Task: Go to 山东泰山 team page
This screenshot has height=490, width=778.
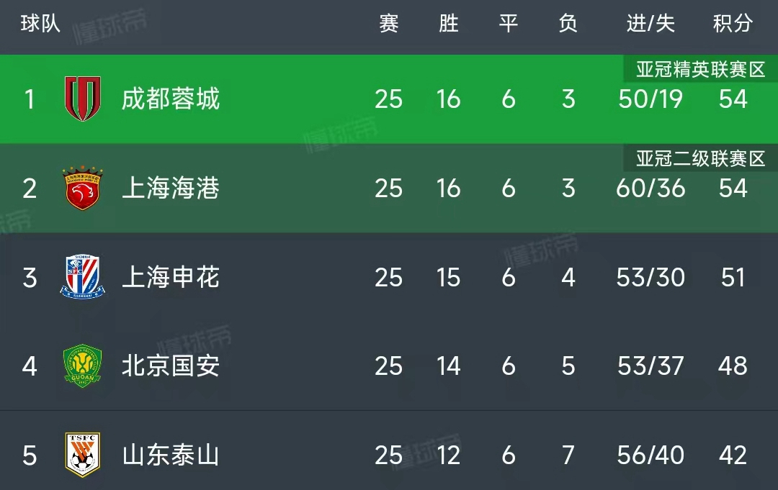Action: coord(170,455)
